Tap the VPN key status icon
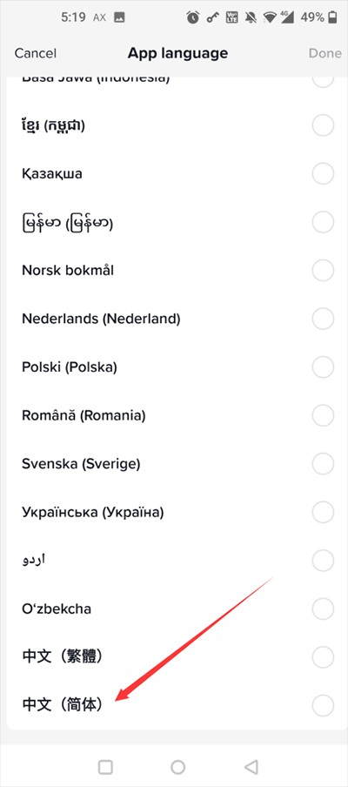This screenshot has height=787, width=348. 213,17
